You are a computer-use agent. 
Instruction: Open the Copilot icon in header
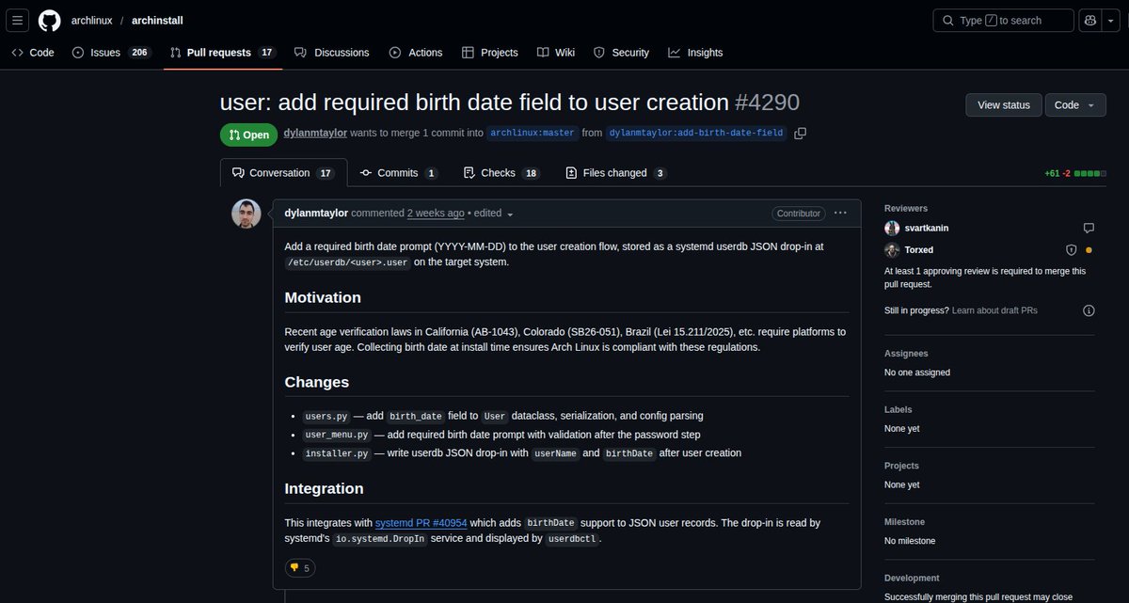coord(1090,21)
